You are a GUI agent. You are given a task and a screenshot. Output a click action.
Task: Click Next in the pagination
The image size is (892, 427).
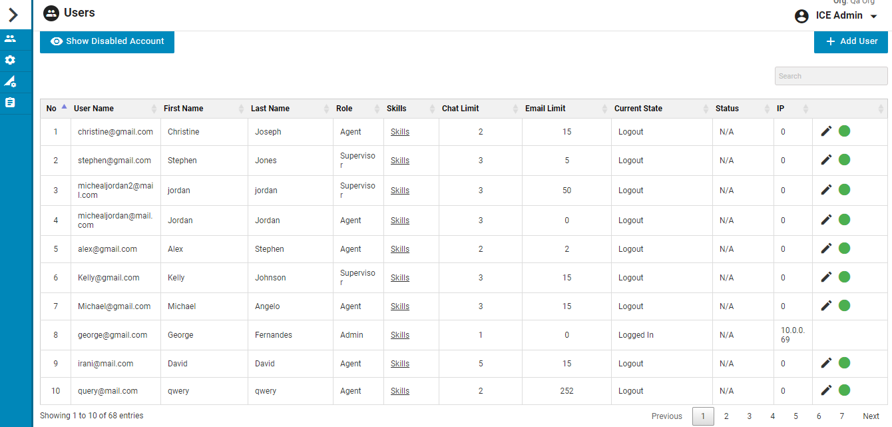point(871,416)
